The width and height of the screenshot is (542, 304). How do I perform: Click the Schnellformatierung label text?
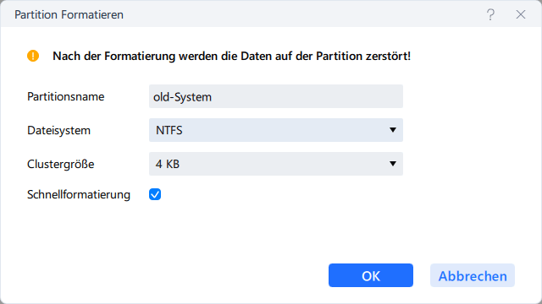[79, 195]
